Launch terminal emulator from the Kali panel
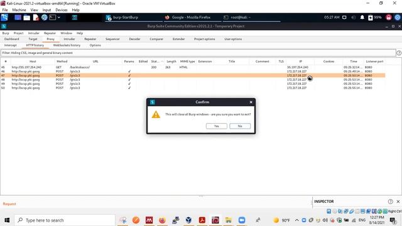 point(53,18)
